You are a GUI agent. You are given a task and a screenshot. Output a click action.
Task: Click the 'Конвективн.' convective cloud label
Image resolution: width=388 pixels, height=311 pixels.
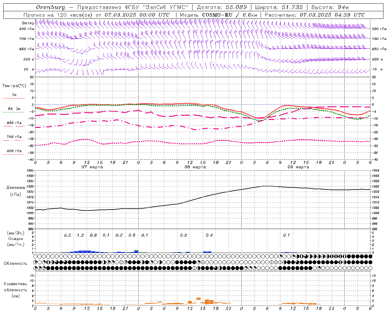(15, 284)
